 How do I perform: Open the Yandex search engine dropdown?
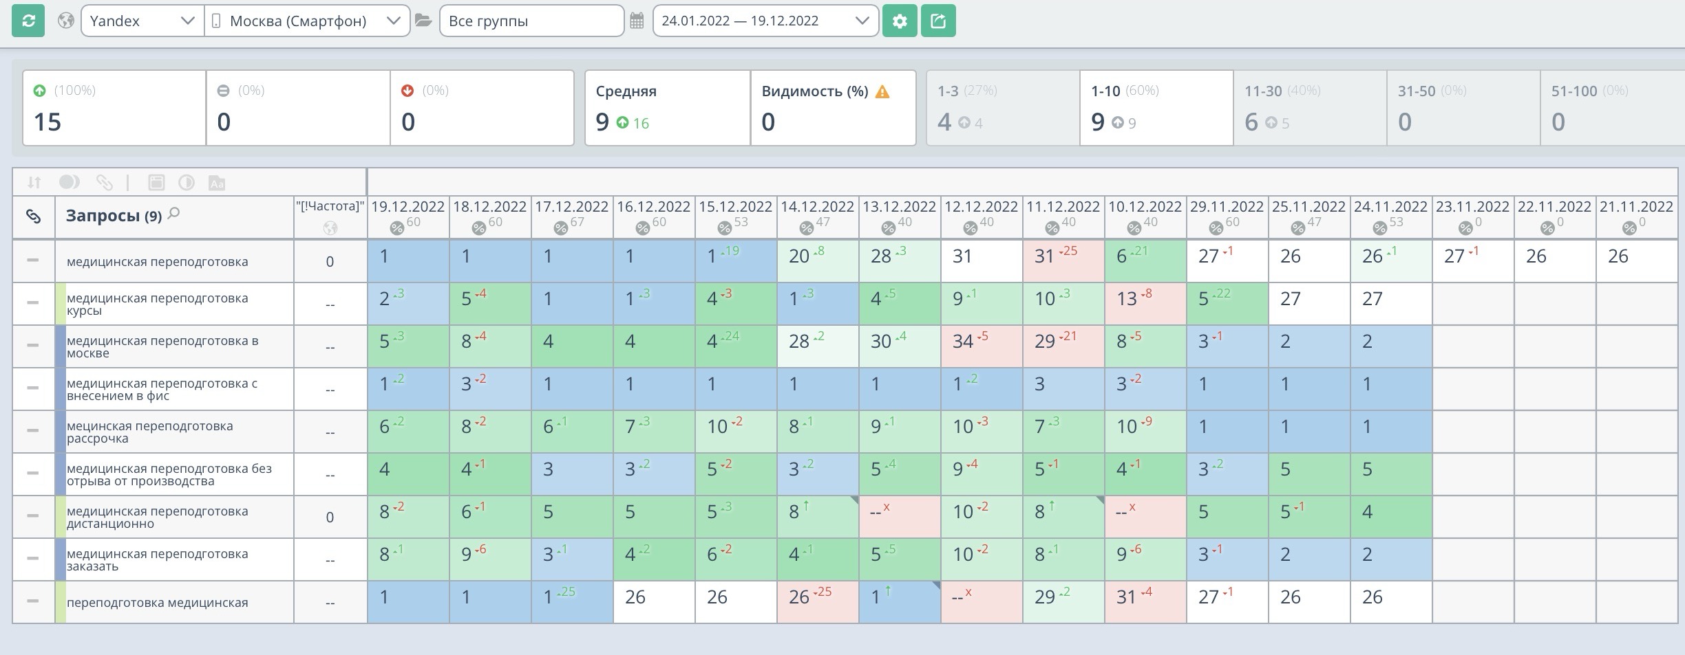pyautogui.click(x=142, y=21)
